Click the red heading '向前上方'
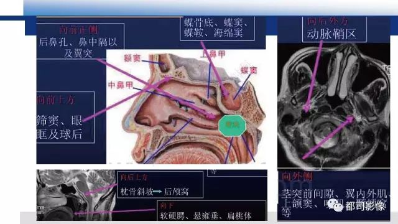Viewport: 398px width, 224px height. [56, 100]
